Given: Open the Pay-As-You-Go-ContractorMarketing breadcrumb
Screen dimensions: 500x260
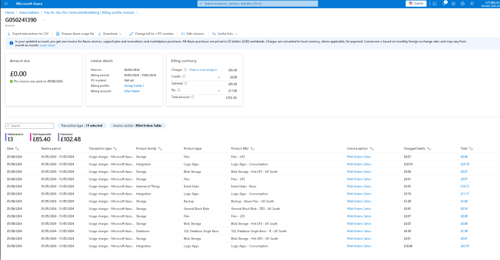Looking at the screenshot, I should (89, 12).
